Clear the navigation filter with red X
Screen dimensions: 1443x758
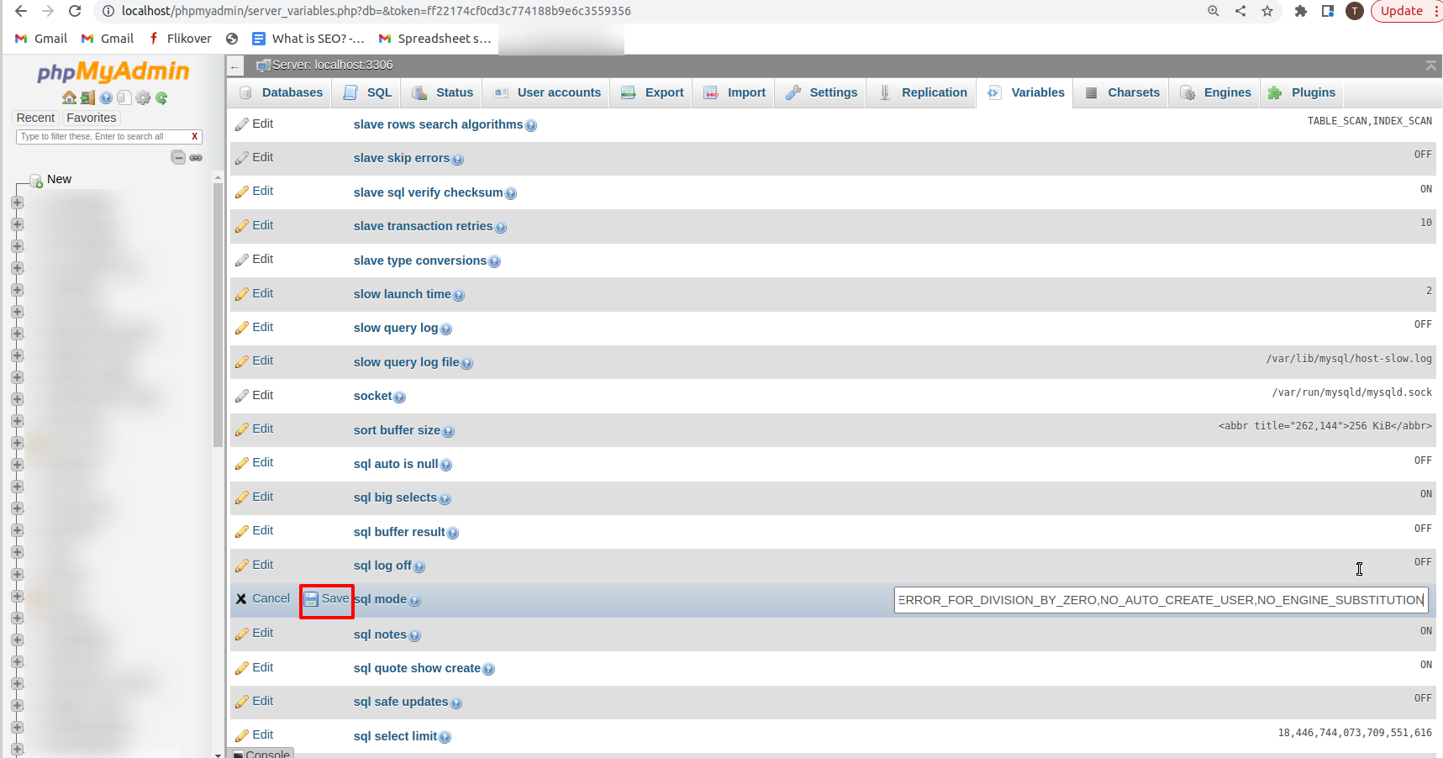point(194,136)
